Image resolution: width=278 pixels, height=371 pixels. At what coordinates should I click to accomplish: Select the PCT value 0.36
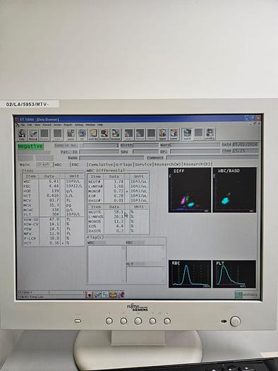[54, 243]
